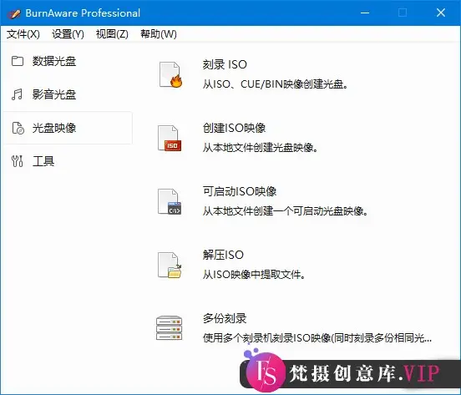Launch the 多份刻录 task title
The image size is (461, 395).
click(x=225, y=318)
